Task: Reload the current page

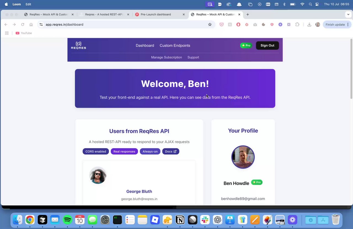Action: click(x=23, y=25)
